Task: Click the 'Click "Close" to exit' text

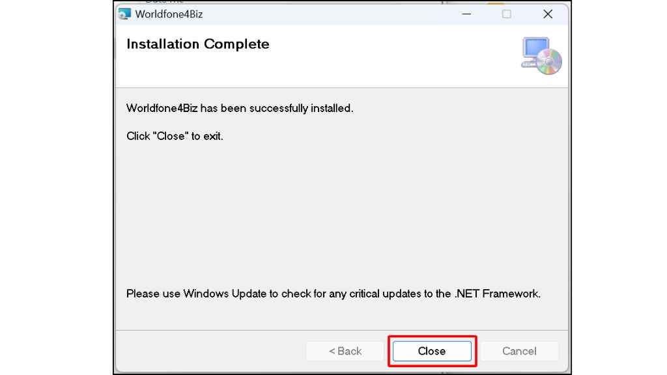Action: (x=175, y=136)
